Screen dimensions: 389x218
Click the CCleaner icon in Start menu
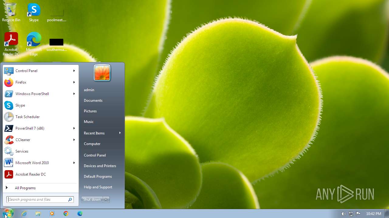click(x=9, y=140)
